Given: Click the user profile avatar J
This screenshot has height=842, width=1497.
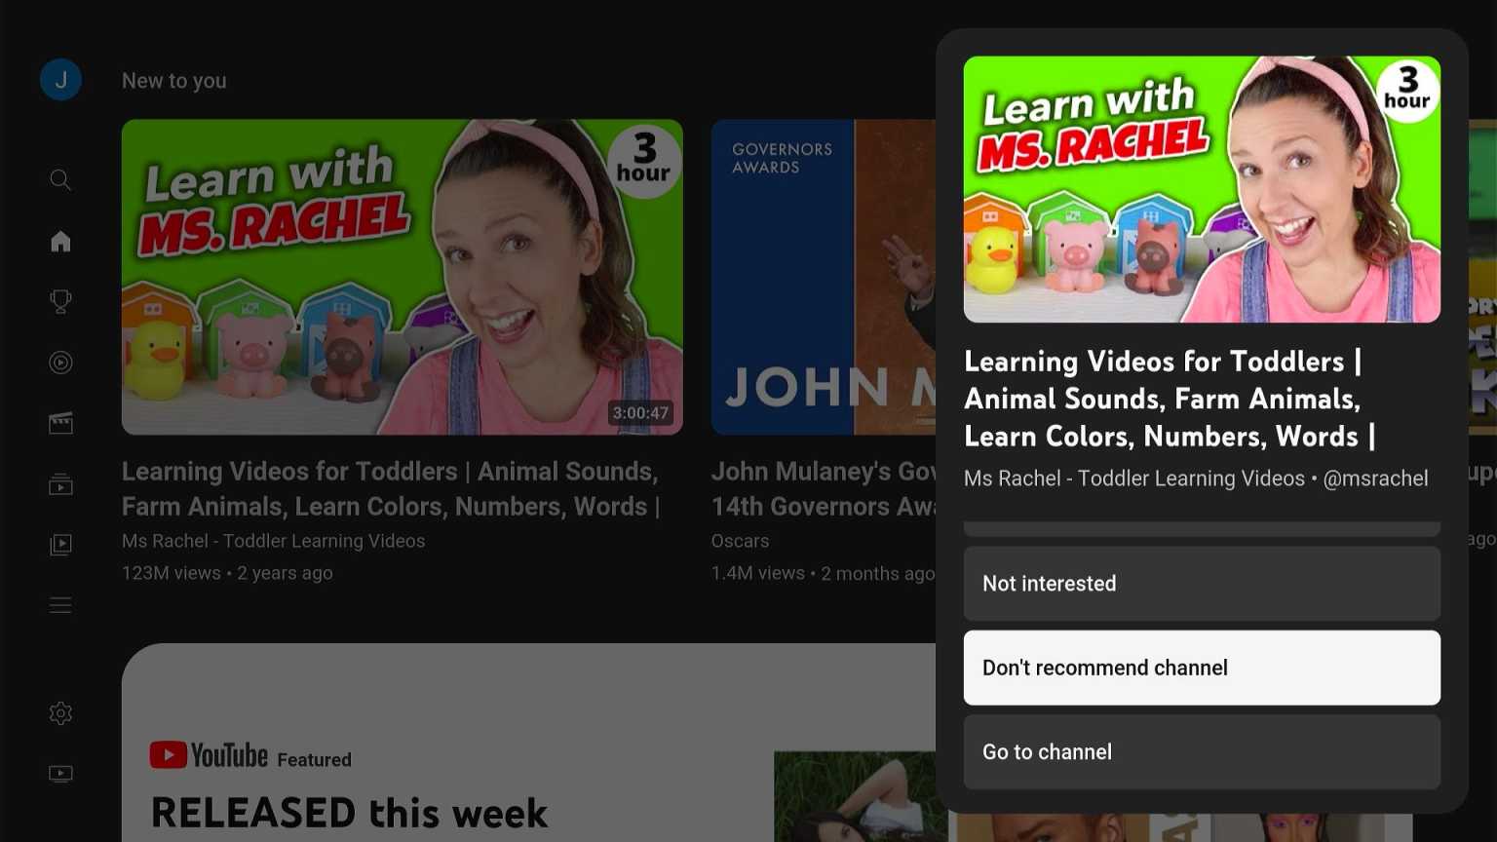Looking at the screenshot, I should (60, 79).
